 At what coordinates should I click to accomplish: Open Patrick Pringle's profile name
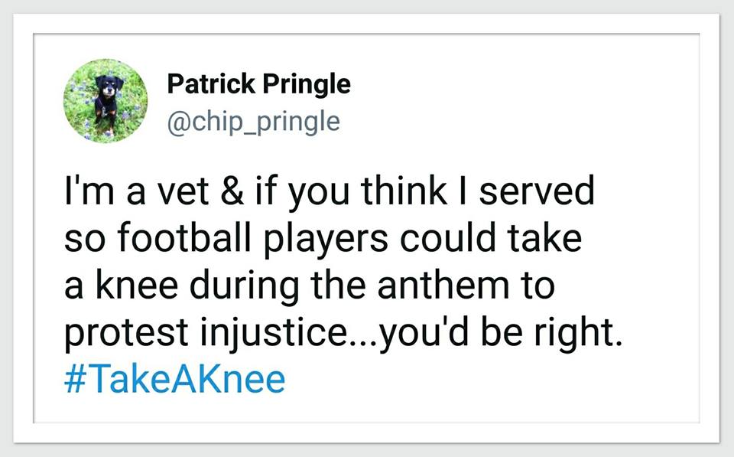258,83
